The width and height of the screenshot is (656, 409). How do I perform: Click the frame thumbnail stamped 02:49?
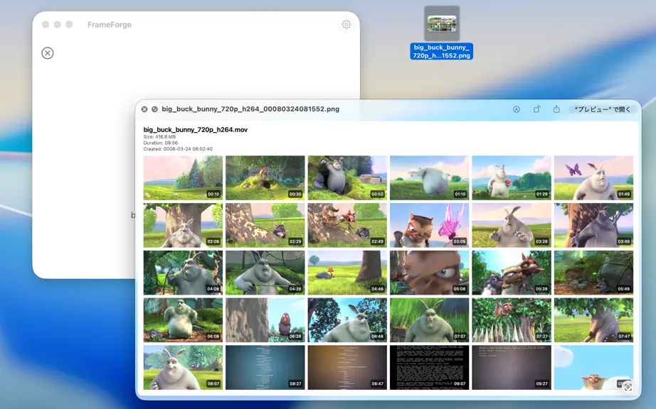pyautogui.click(x=347, y=225)
